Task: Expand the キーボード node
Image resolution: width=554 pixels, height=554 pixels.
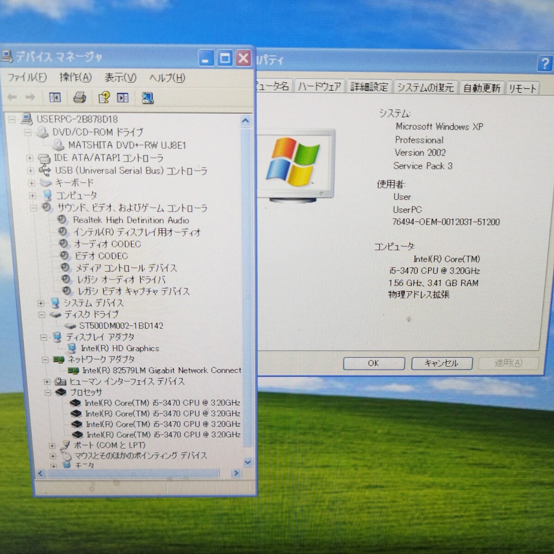Action: (x=32, y=183)
